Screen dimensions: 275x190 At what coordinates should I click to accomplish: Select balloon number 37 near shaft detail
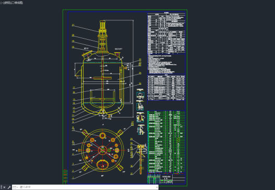click(131, 174)
